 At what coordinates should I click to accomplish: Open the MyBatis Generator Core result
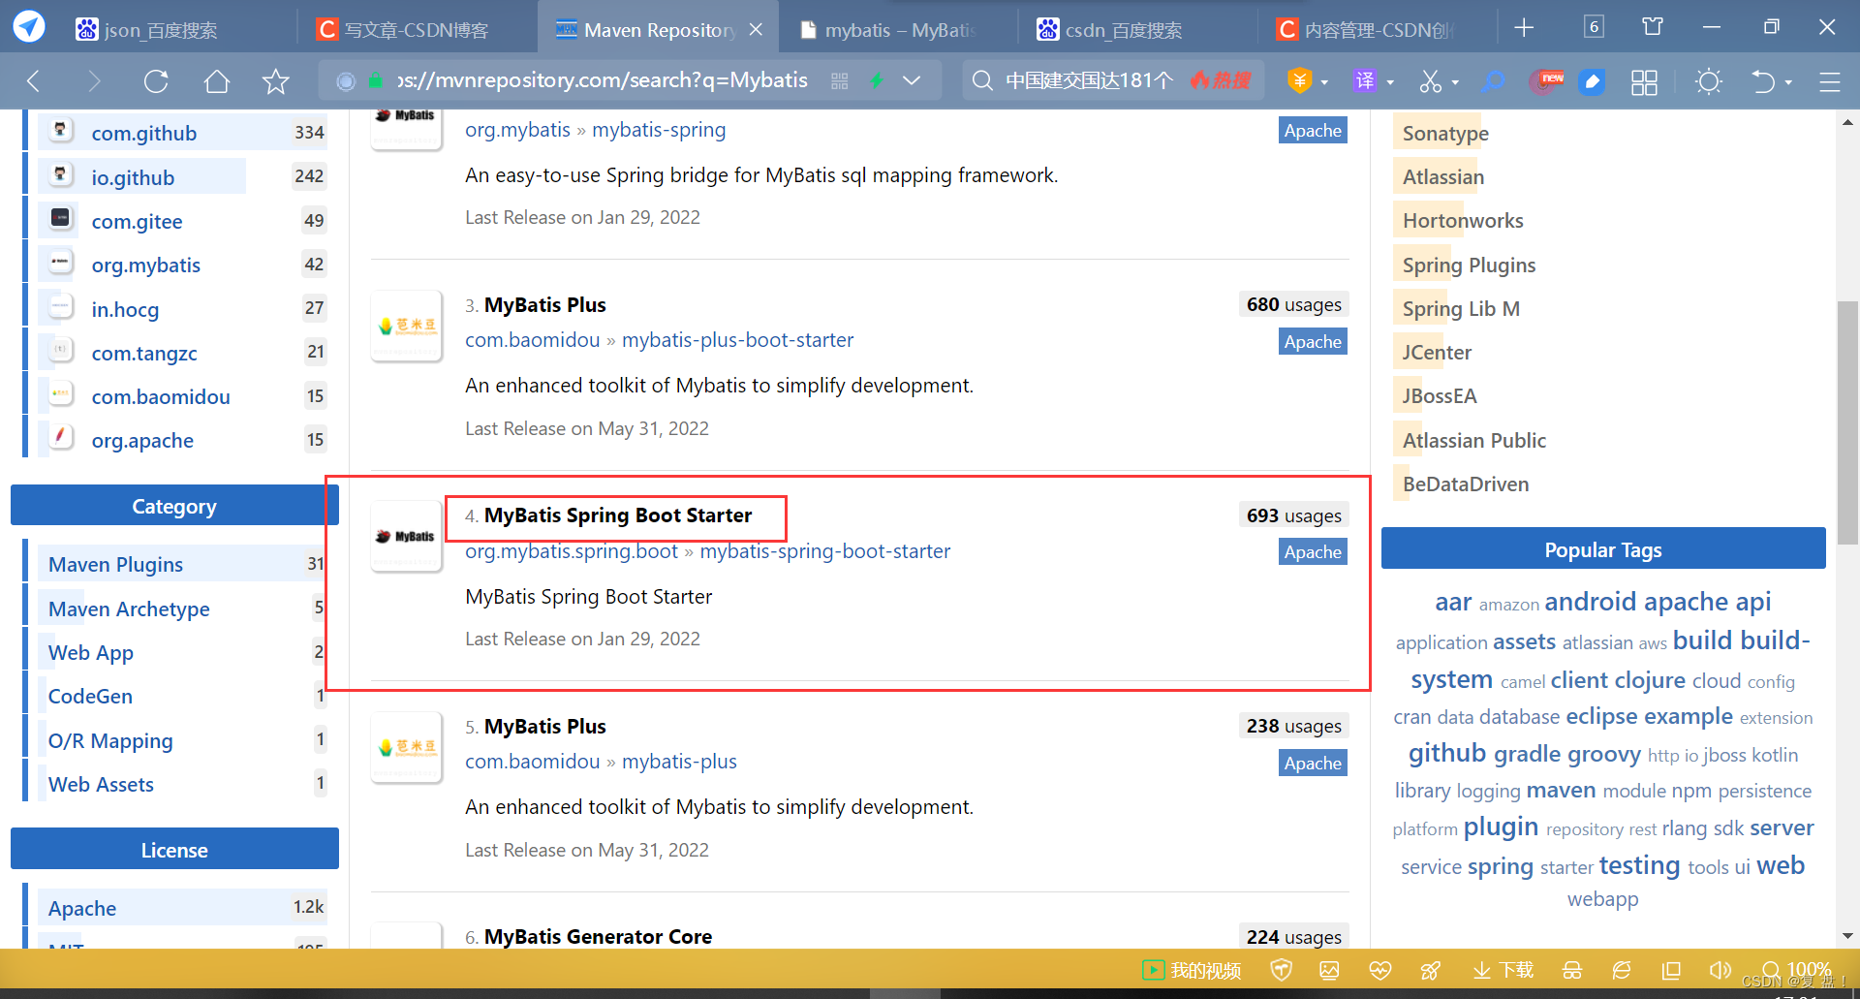598,937
